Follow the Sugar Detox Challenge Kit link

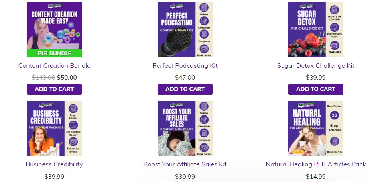pyautogui.click(x=316, y=66)
